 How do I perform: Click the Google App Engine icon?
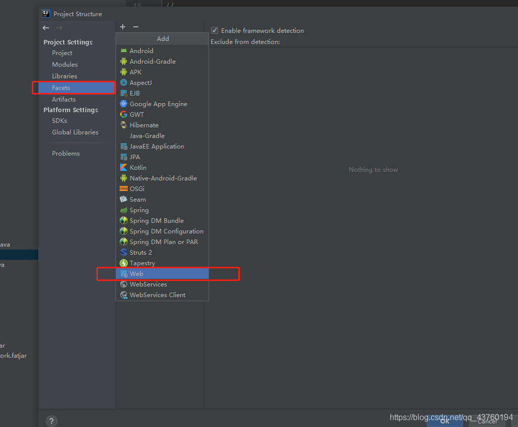click(x=124, y=104)
